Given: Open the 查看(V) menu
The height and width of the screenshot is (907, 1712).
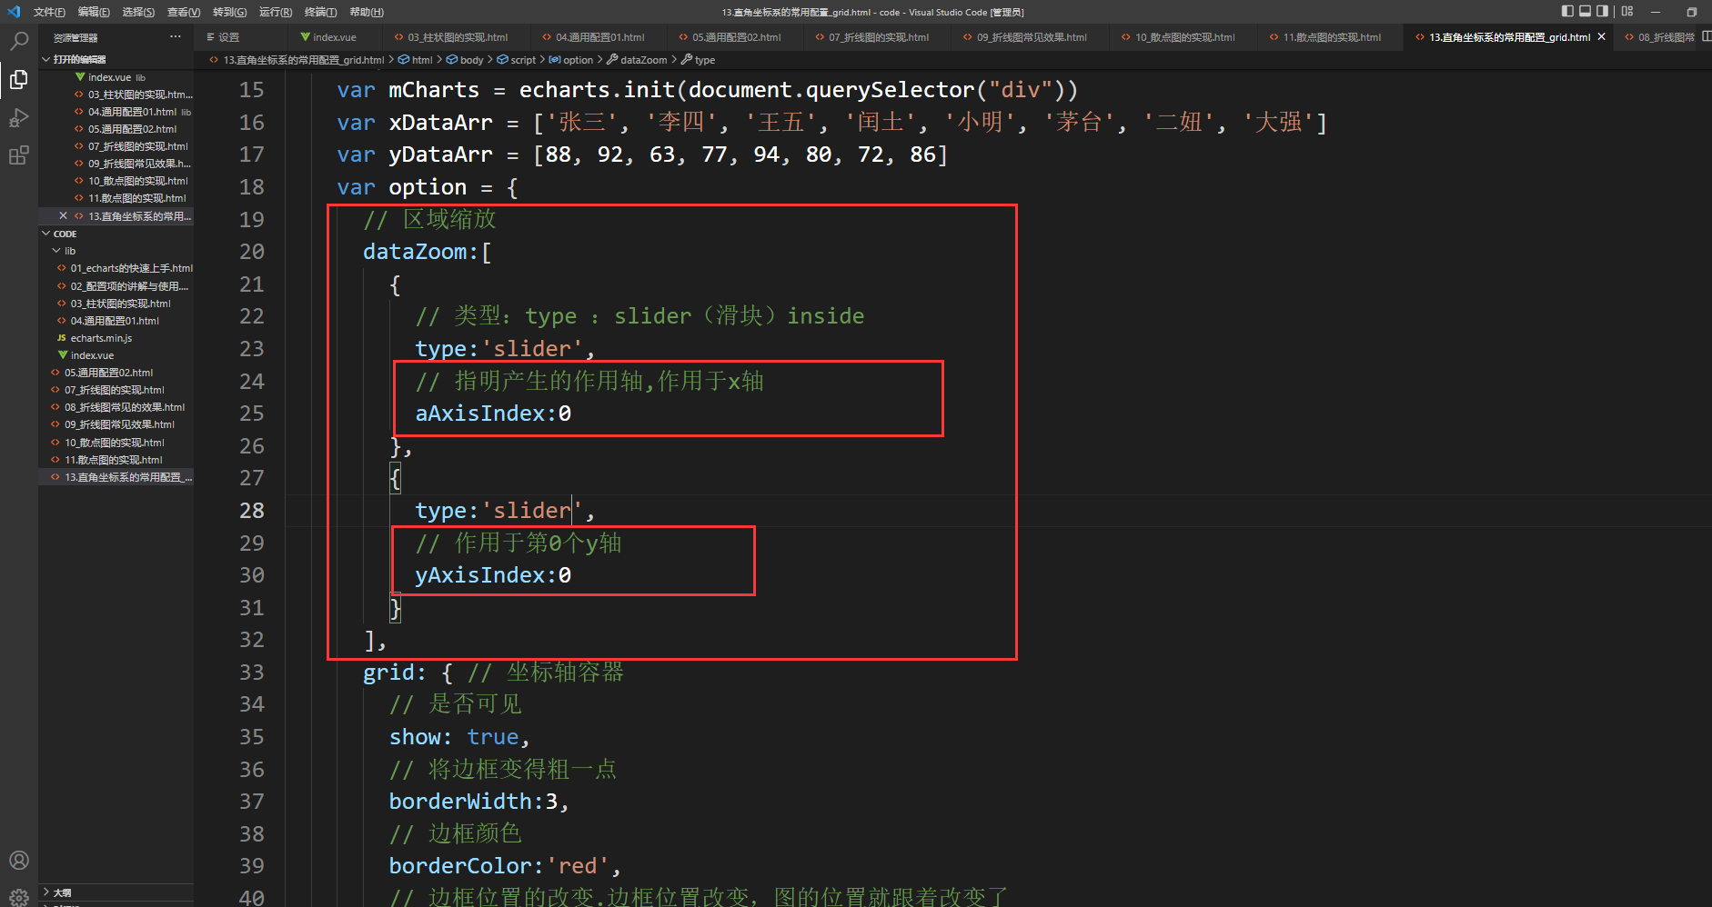Looking at the screenshot, I should tap(184, 12).
